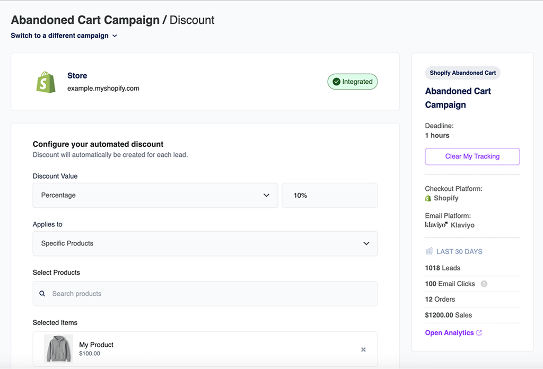Click the magnifier icon in product search
Screen dimensions: 543x369
pyautogui.click(x=42, y=294)
